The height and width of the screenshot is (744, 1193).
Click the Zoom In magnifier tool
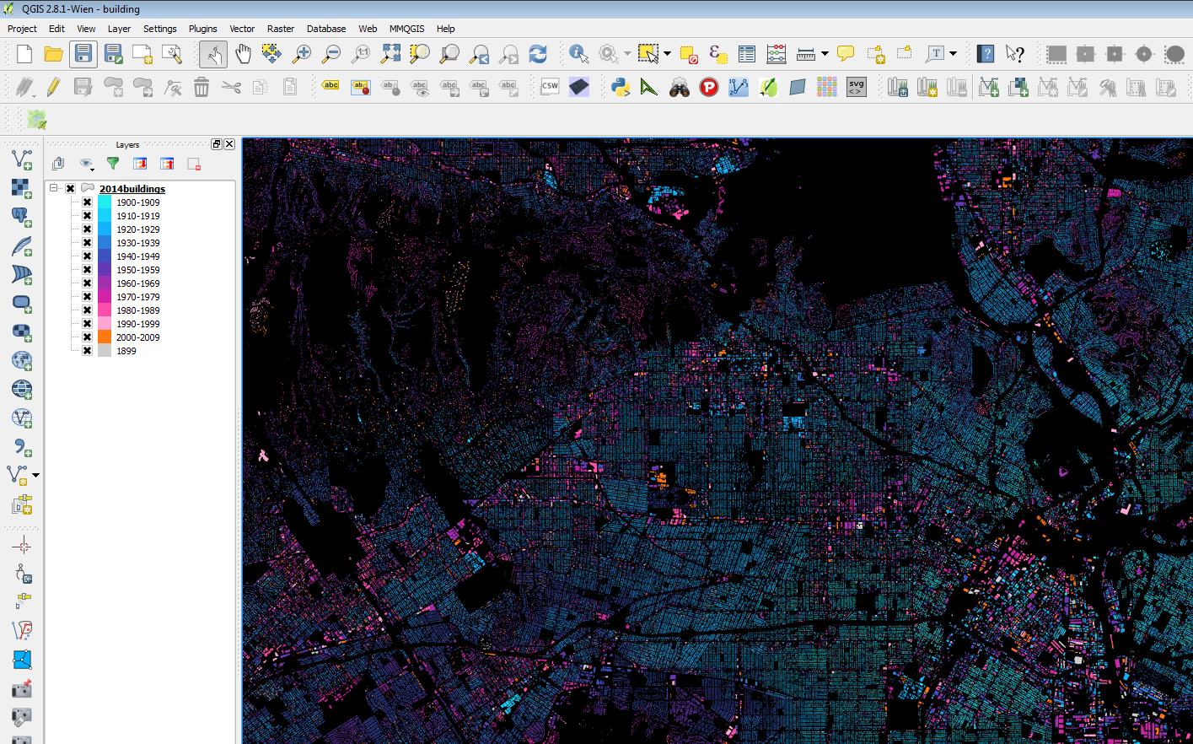pos(301,55)
